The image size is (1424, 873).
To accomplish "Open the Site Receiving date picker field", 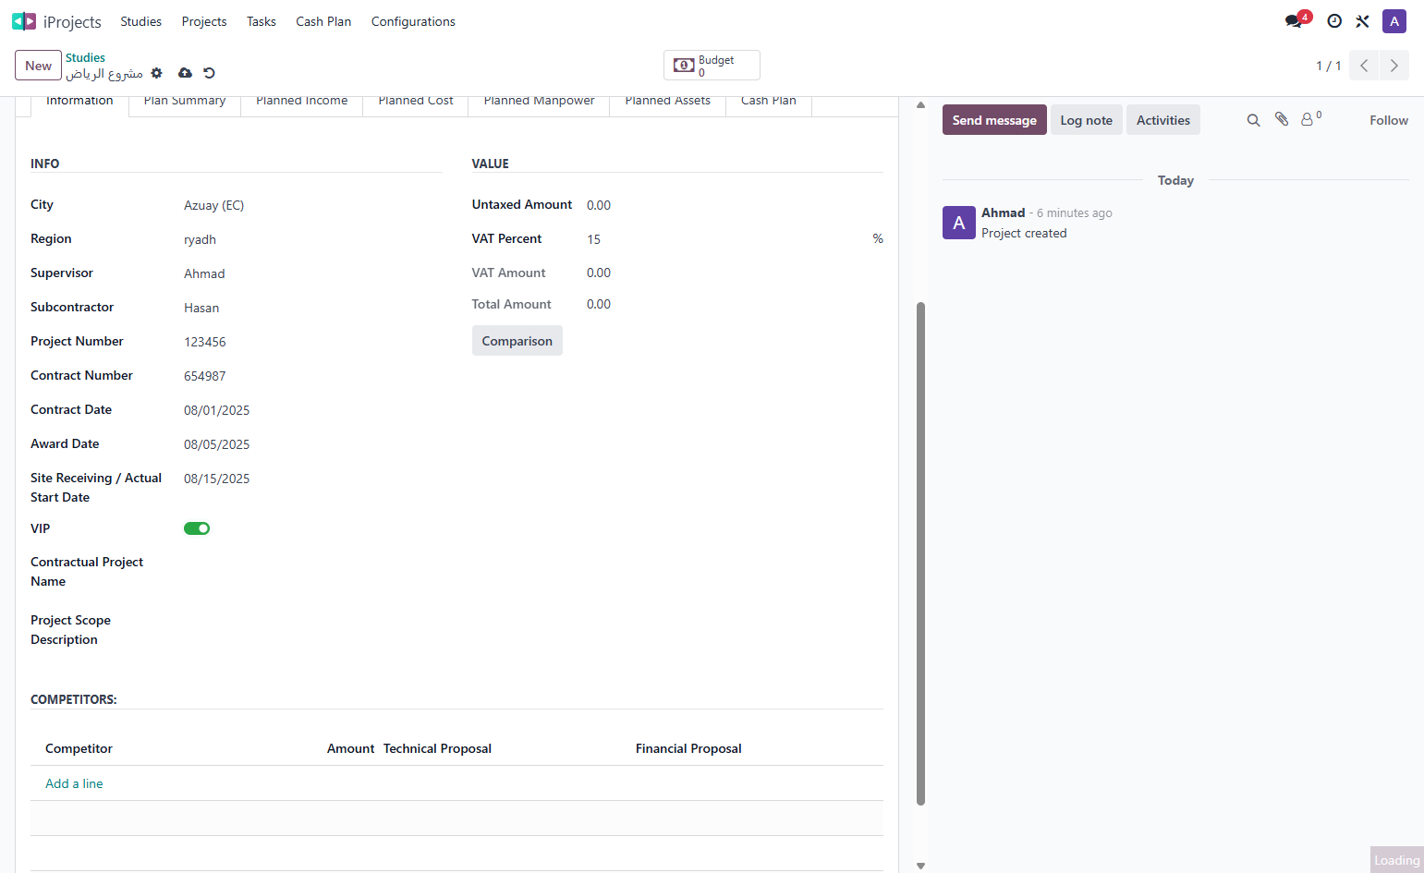I will tap(312, 479).
